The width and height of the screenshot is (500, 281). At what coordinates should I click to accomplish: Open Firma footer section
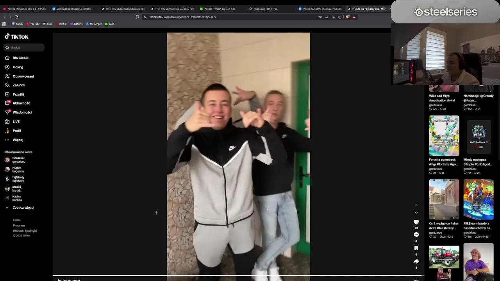16,220
